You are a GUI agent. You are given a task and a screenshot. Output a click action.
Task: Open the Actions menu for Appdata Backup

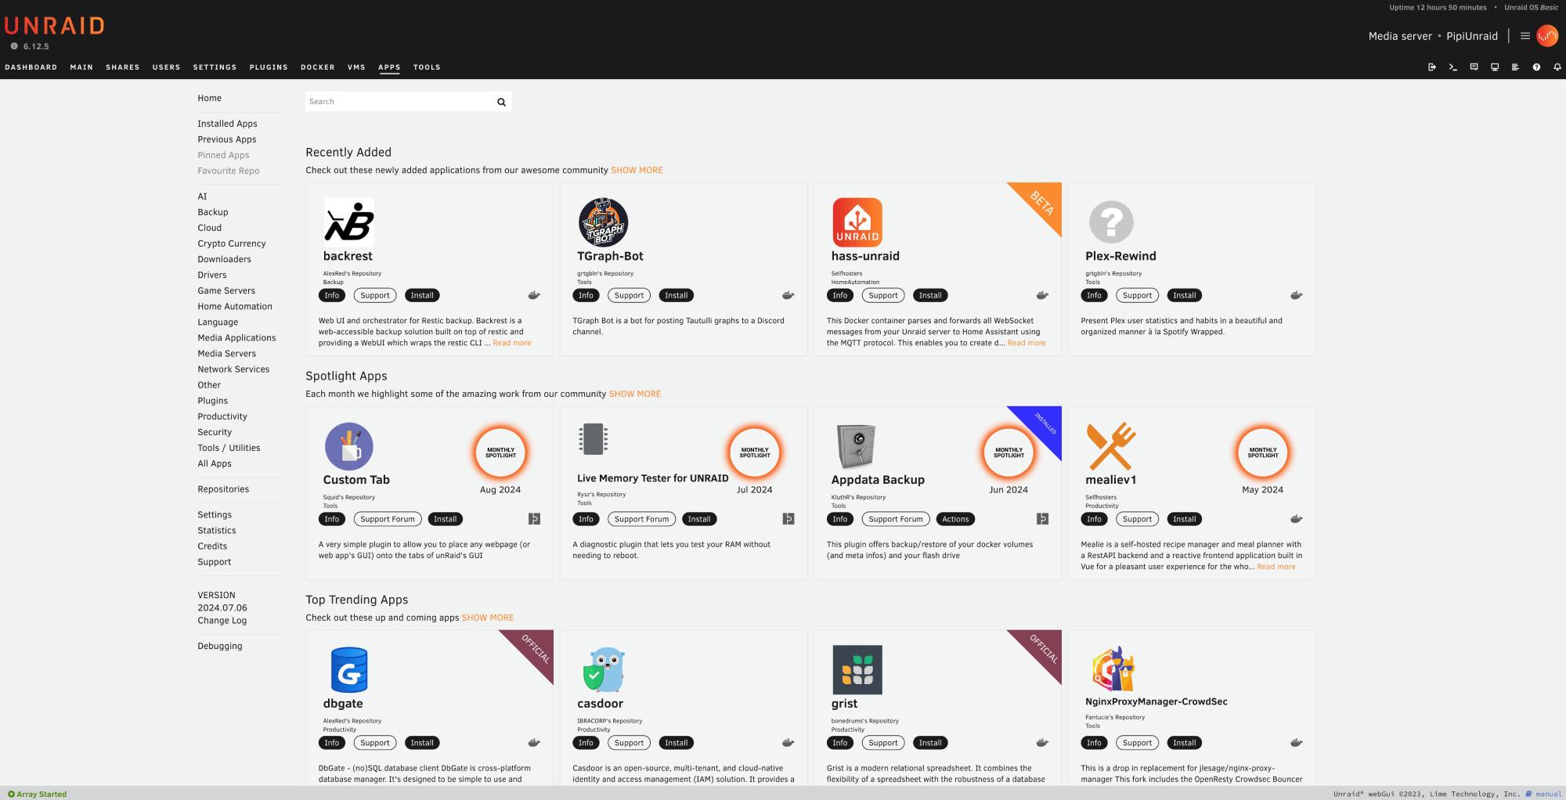(955, 519)
